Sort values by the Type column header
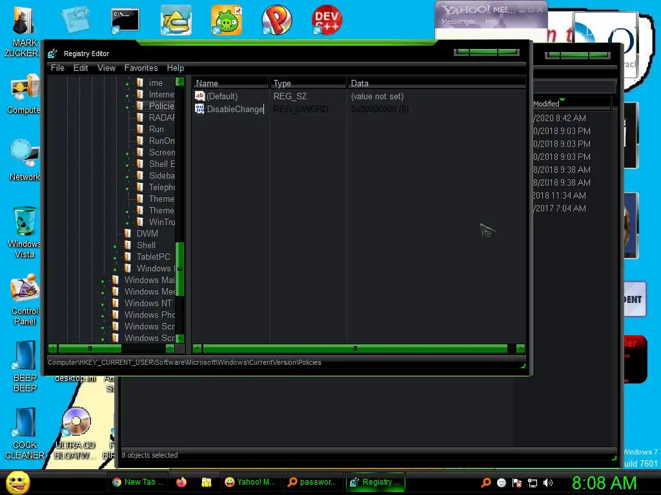The image size is (661, 495). tap(308, 83)
